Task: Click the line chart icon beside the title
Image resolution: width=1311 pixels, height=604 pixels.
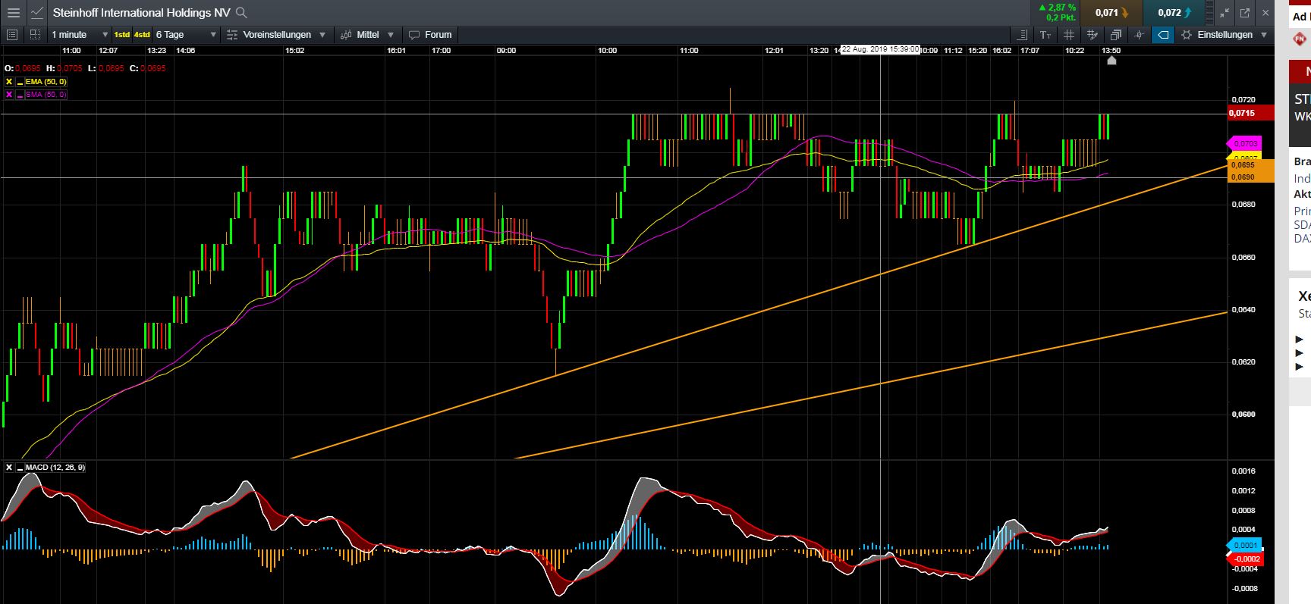Action: click(x=37, y=13)
